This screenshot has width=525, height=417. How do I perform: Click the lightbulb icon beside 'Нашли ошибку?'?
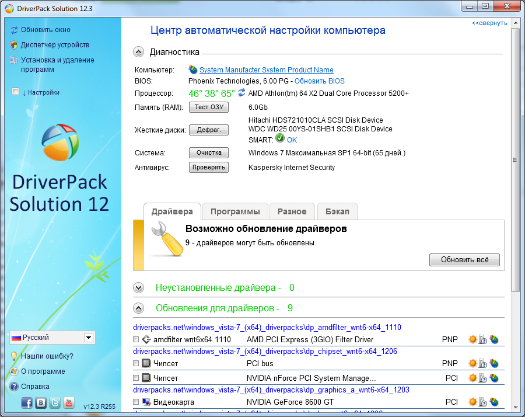(14, 356)
